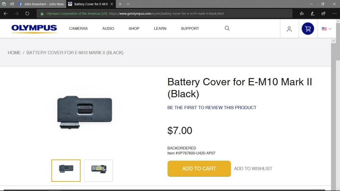Click the tabs set aside icon
The height and width of the screenshot is (191, 340).
[4, 4]
